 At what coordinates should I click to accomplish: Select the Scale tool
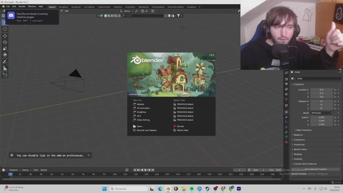(x=5, y=49)
